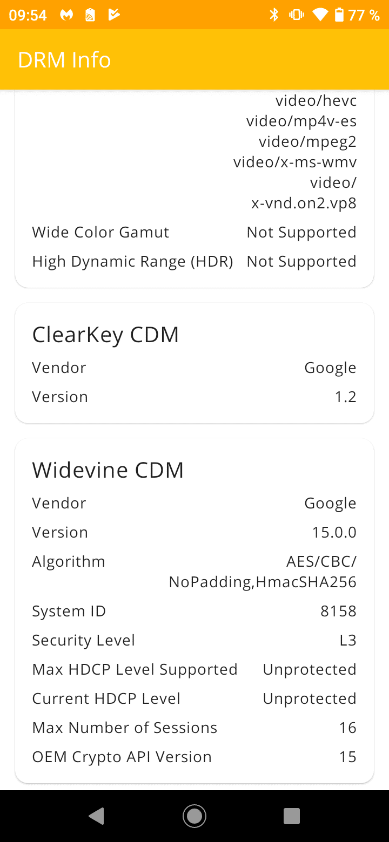The height and width of the screenshot is (842, 389).
Task: Tap the ClearKey CDM card heading
Action: [x=105, y=335]
